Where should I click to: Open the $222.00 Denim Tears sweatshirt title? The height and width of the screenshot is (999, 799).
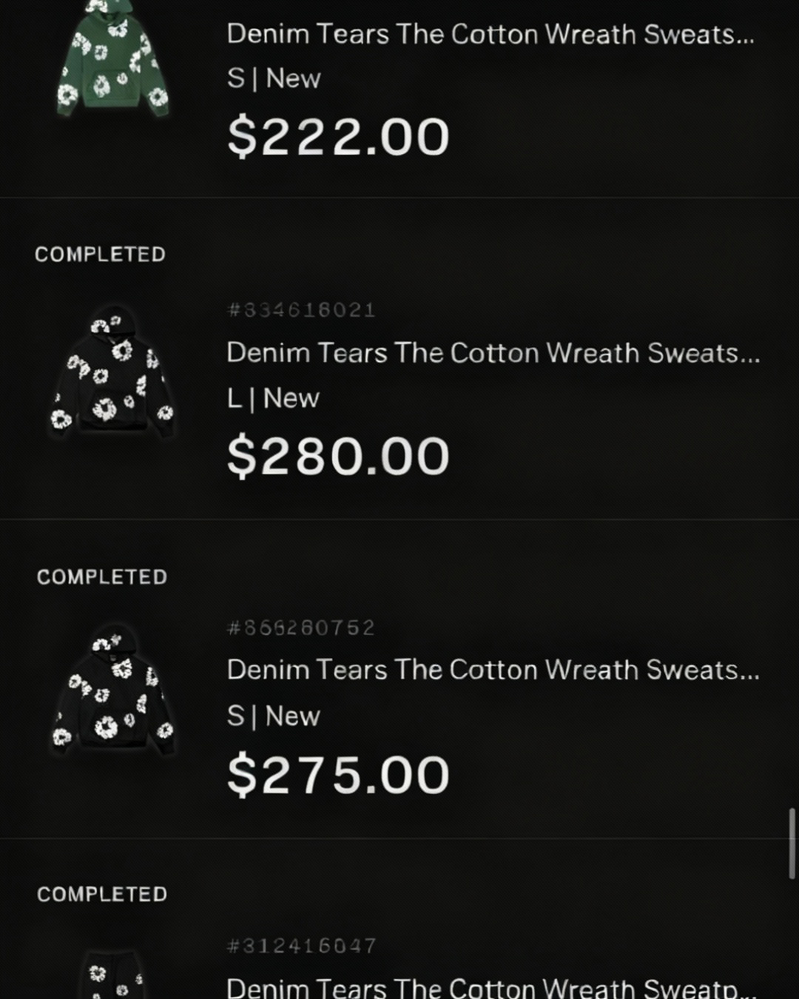490,35
